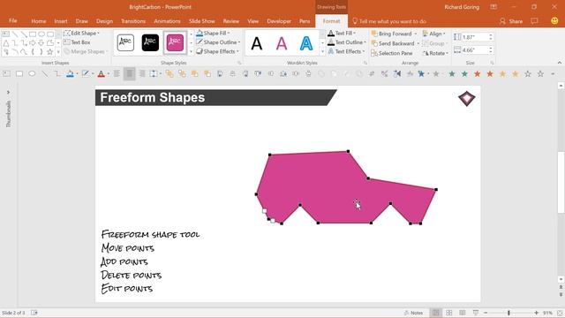Viewport: 565px width, 318px height.
Task: Switch to Normal view in status bar
Action: pyautogui.click(x=435, y=313)
